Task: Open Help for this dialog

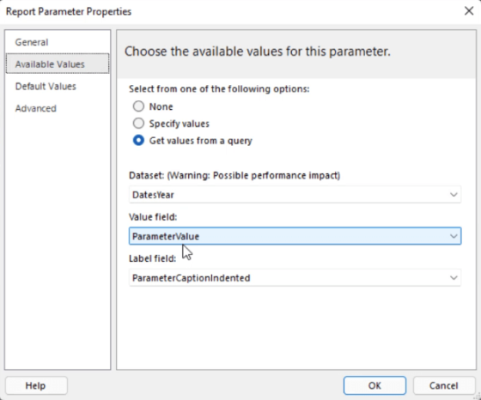Action: pos(36,385)
